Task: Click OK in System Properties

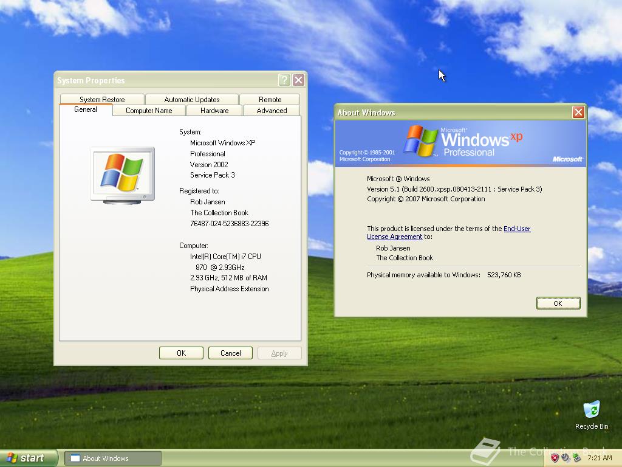Action: [x=181, y=353]
